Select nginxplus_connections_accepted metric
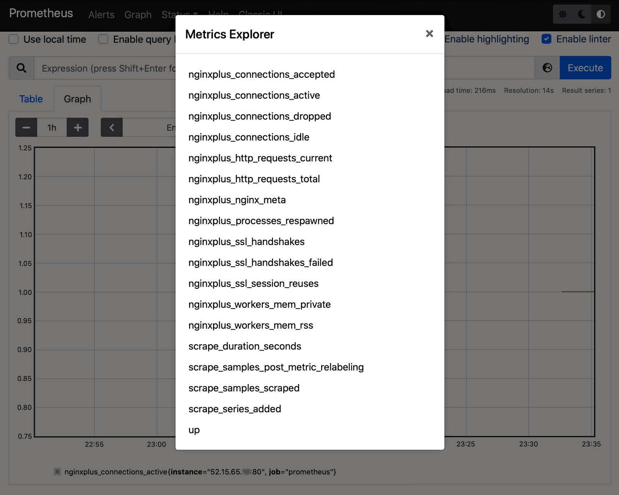 pyautogui.click(x=262, y=74)
